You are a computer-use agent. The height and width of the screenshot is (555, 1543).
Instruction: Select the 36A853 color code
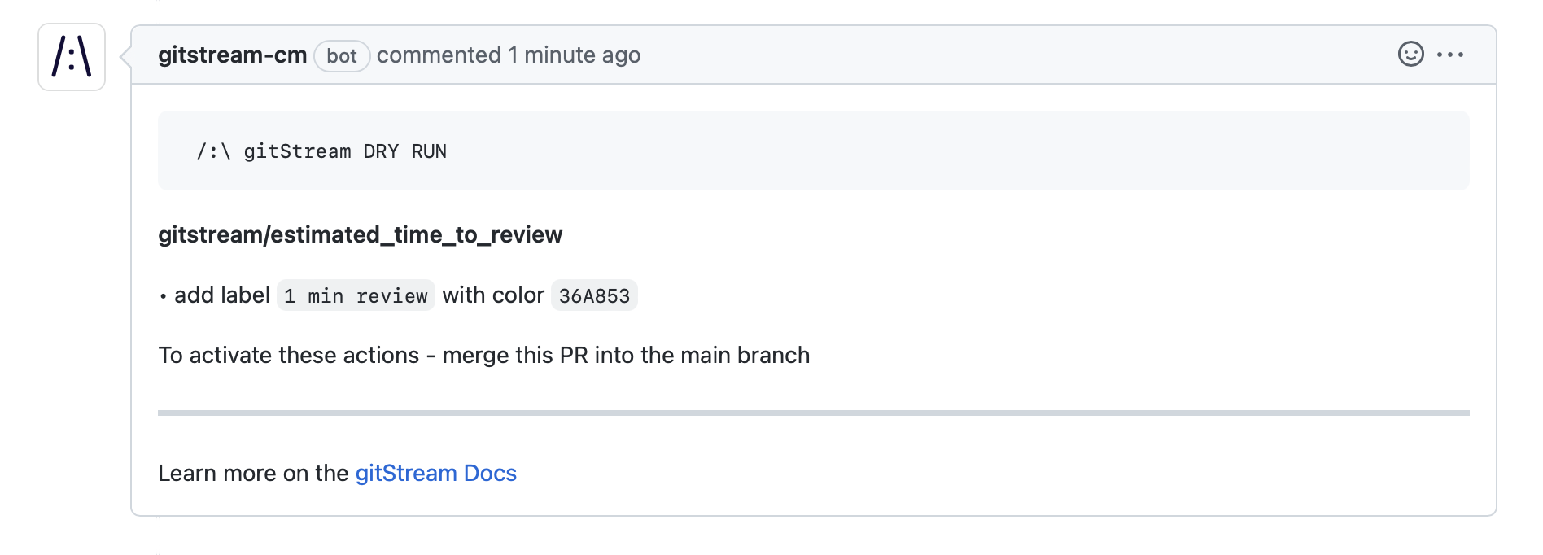[594, 295]
